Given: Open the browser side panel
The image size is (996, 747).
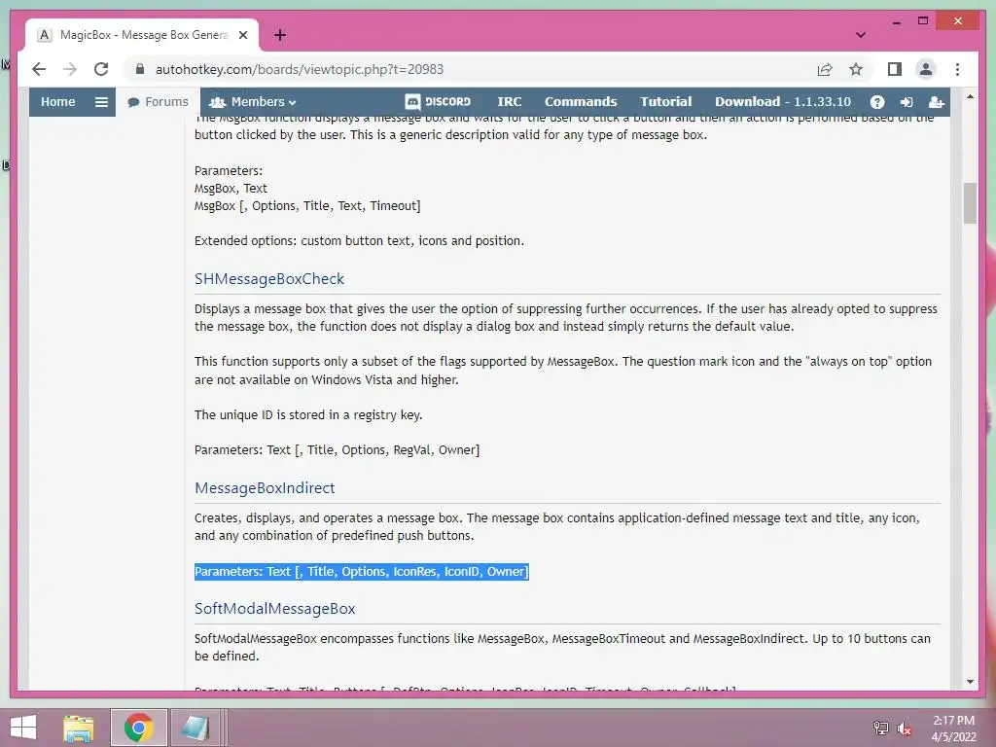Looking at the screenshot, I should point(895,69).
